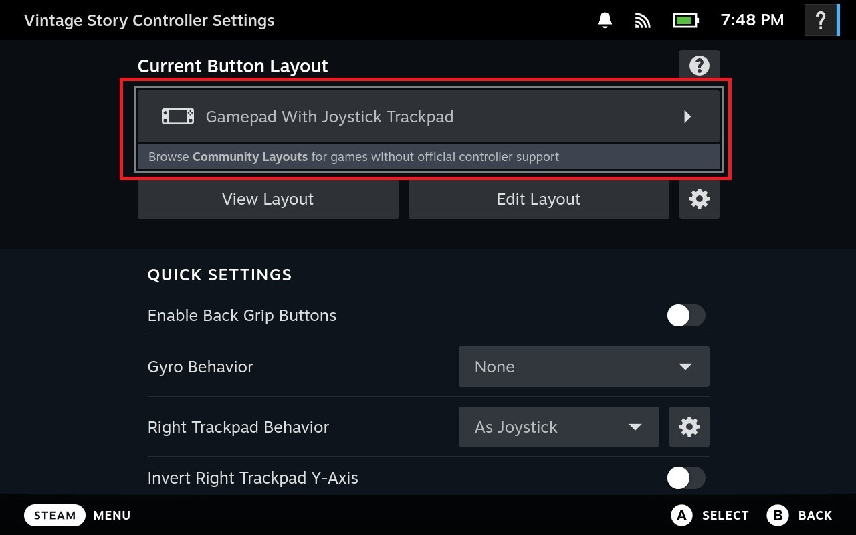Click the A Select prompt

coord(710,515)
